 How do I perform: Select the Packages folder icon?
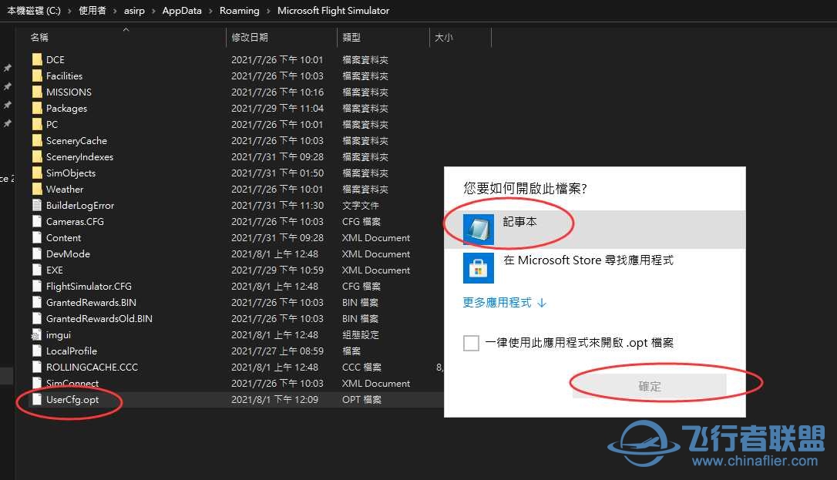coord(37,109)
